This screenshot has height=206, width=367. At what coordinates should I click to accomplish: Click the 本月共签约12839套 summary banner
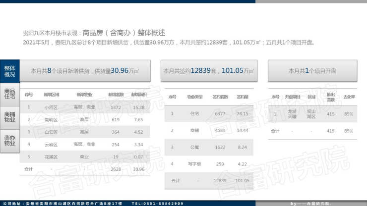click(209, 71)
